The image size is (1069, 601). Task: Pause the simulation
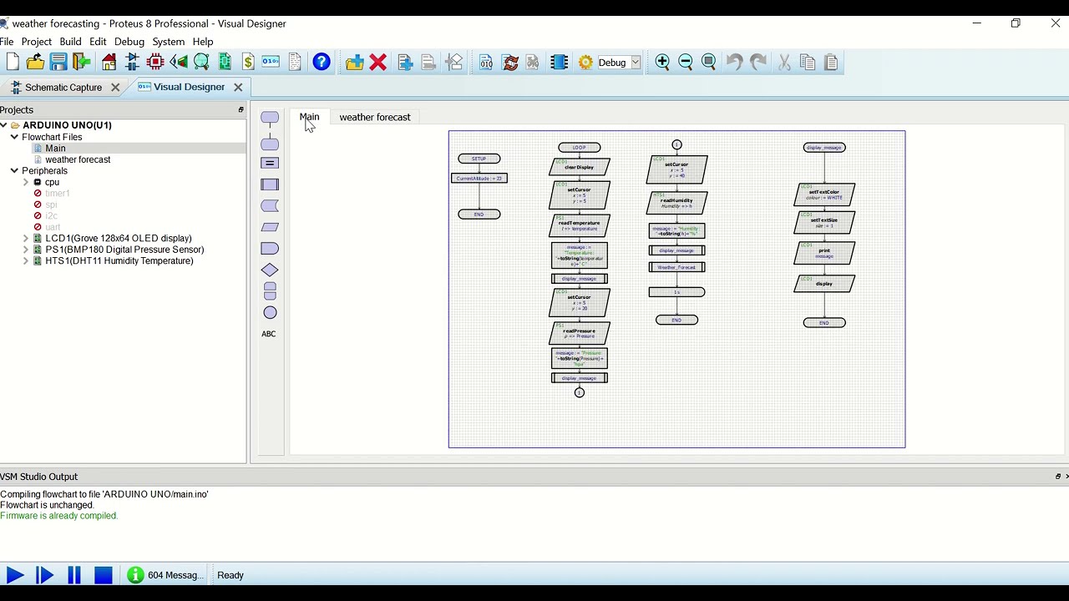point(73,575)
